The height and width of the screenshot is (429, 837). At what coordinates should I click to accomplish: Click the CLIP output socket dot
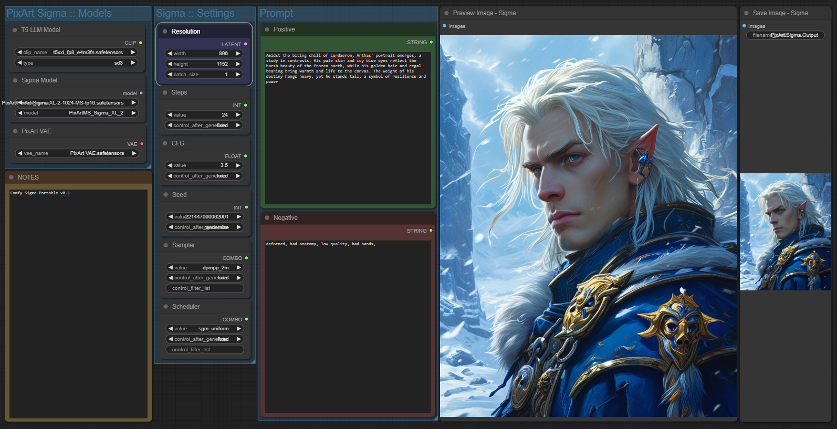140,43
